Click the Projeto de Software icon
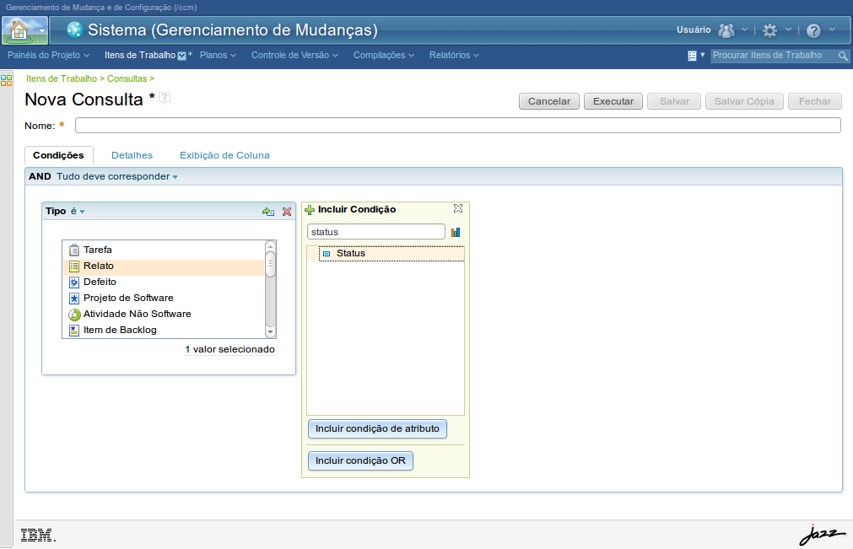This screenshot has width=853, height=549. point(74,299)
